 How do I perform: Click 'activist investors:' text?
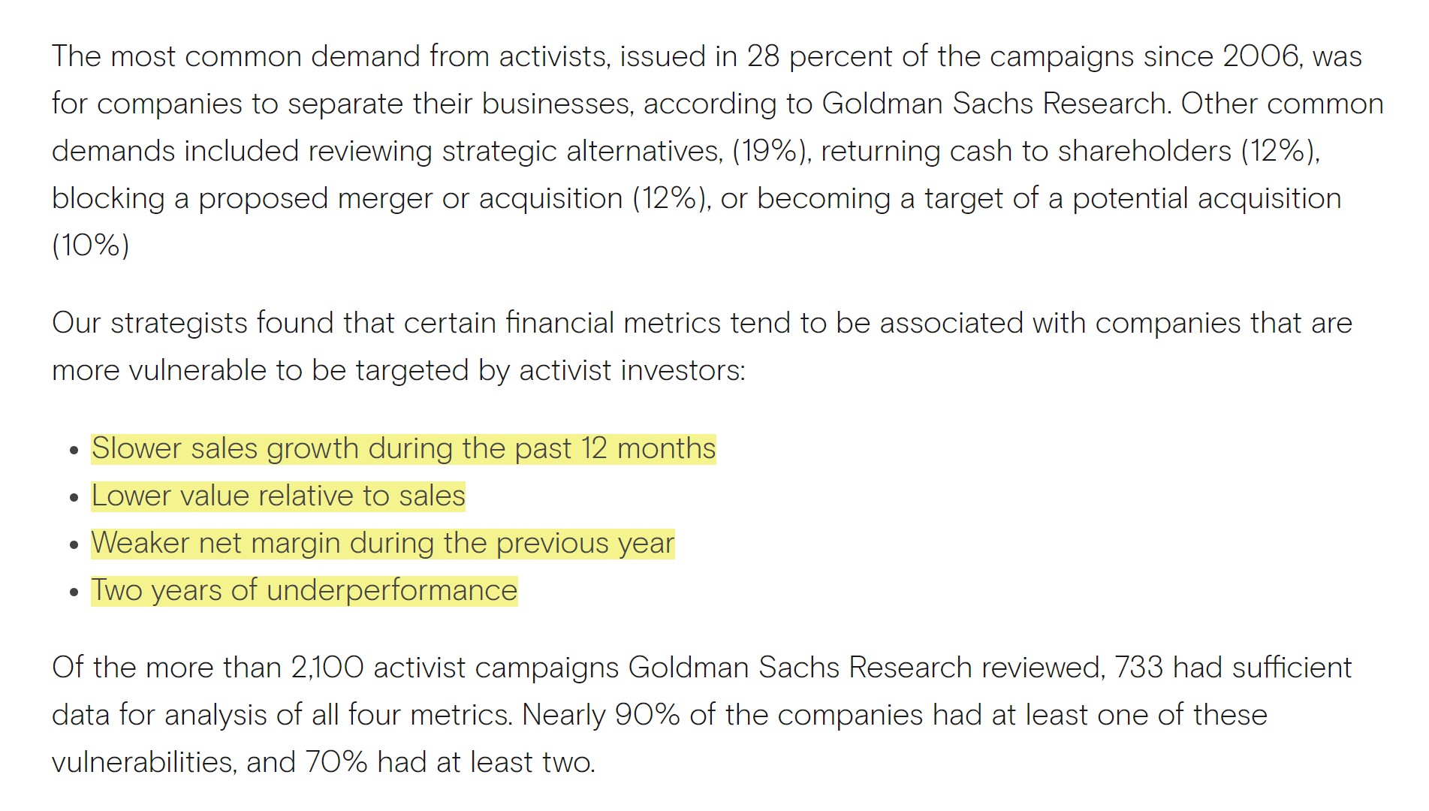click(x=632, y=370)
